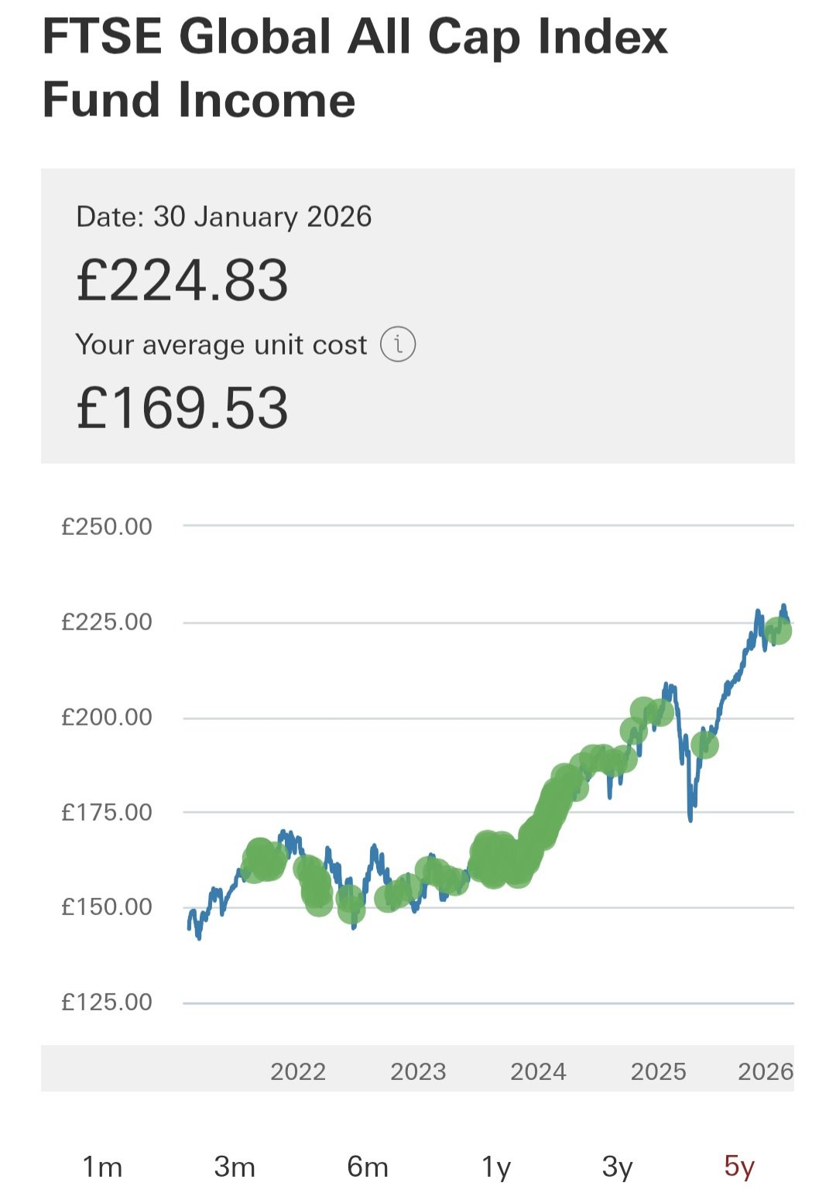Select the active 5y range tab
This screenshot has width=836, height=1193.
point(739,1166)
